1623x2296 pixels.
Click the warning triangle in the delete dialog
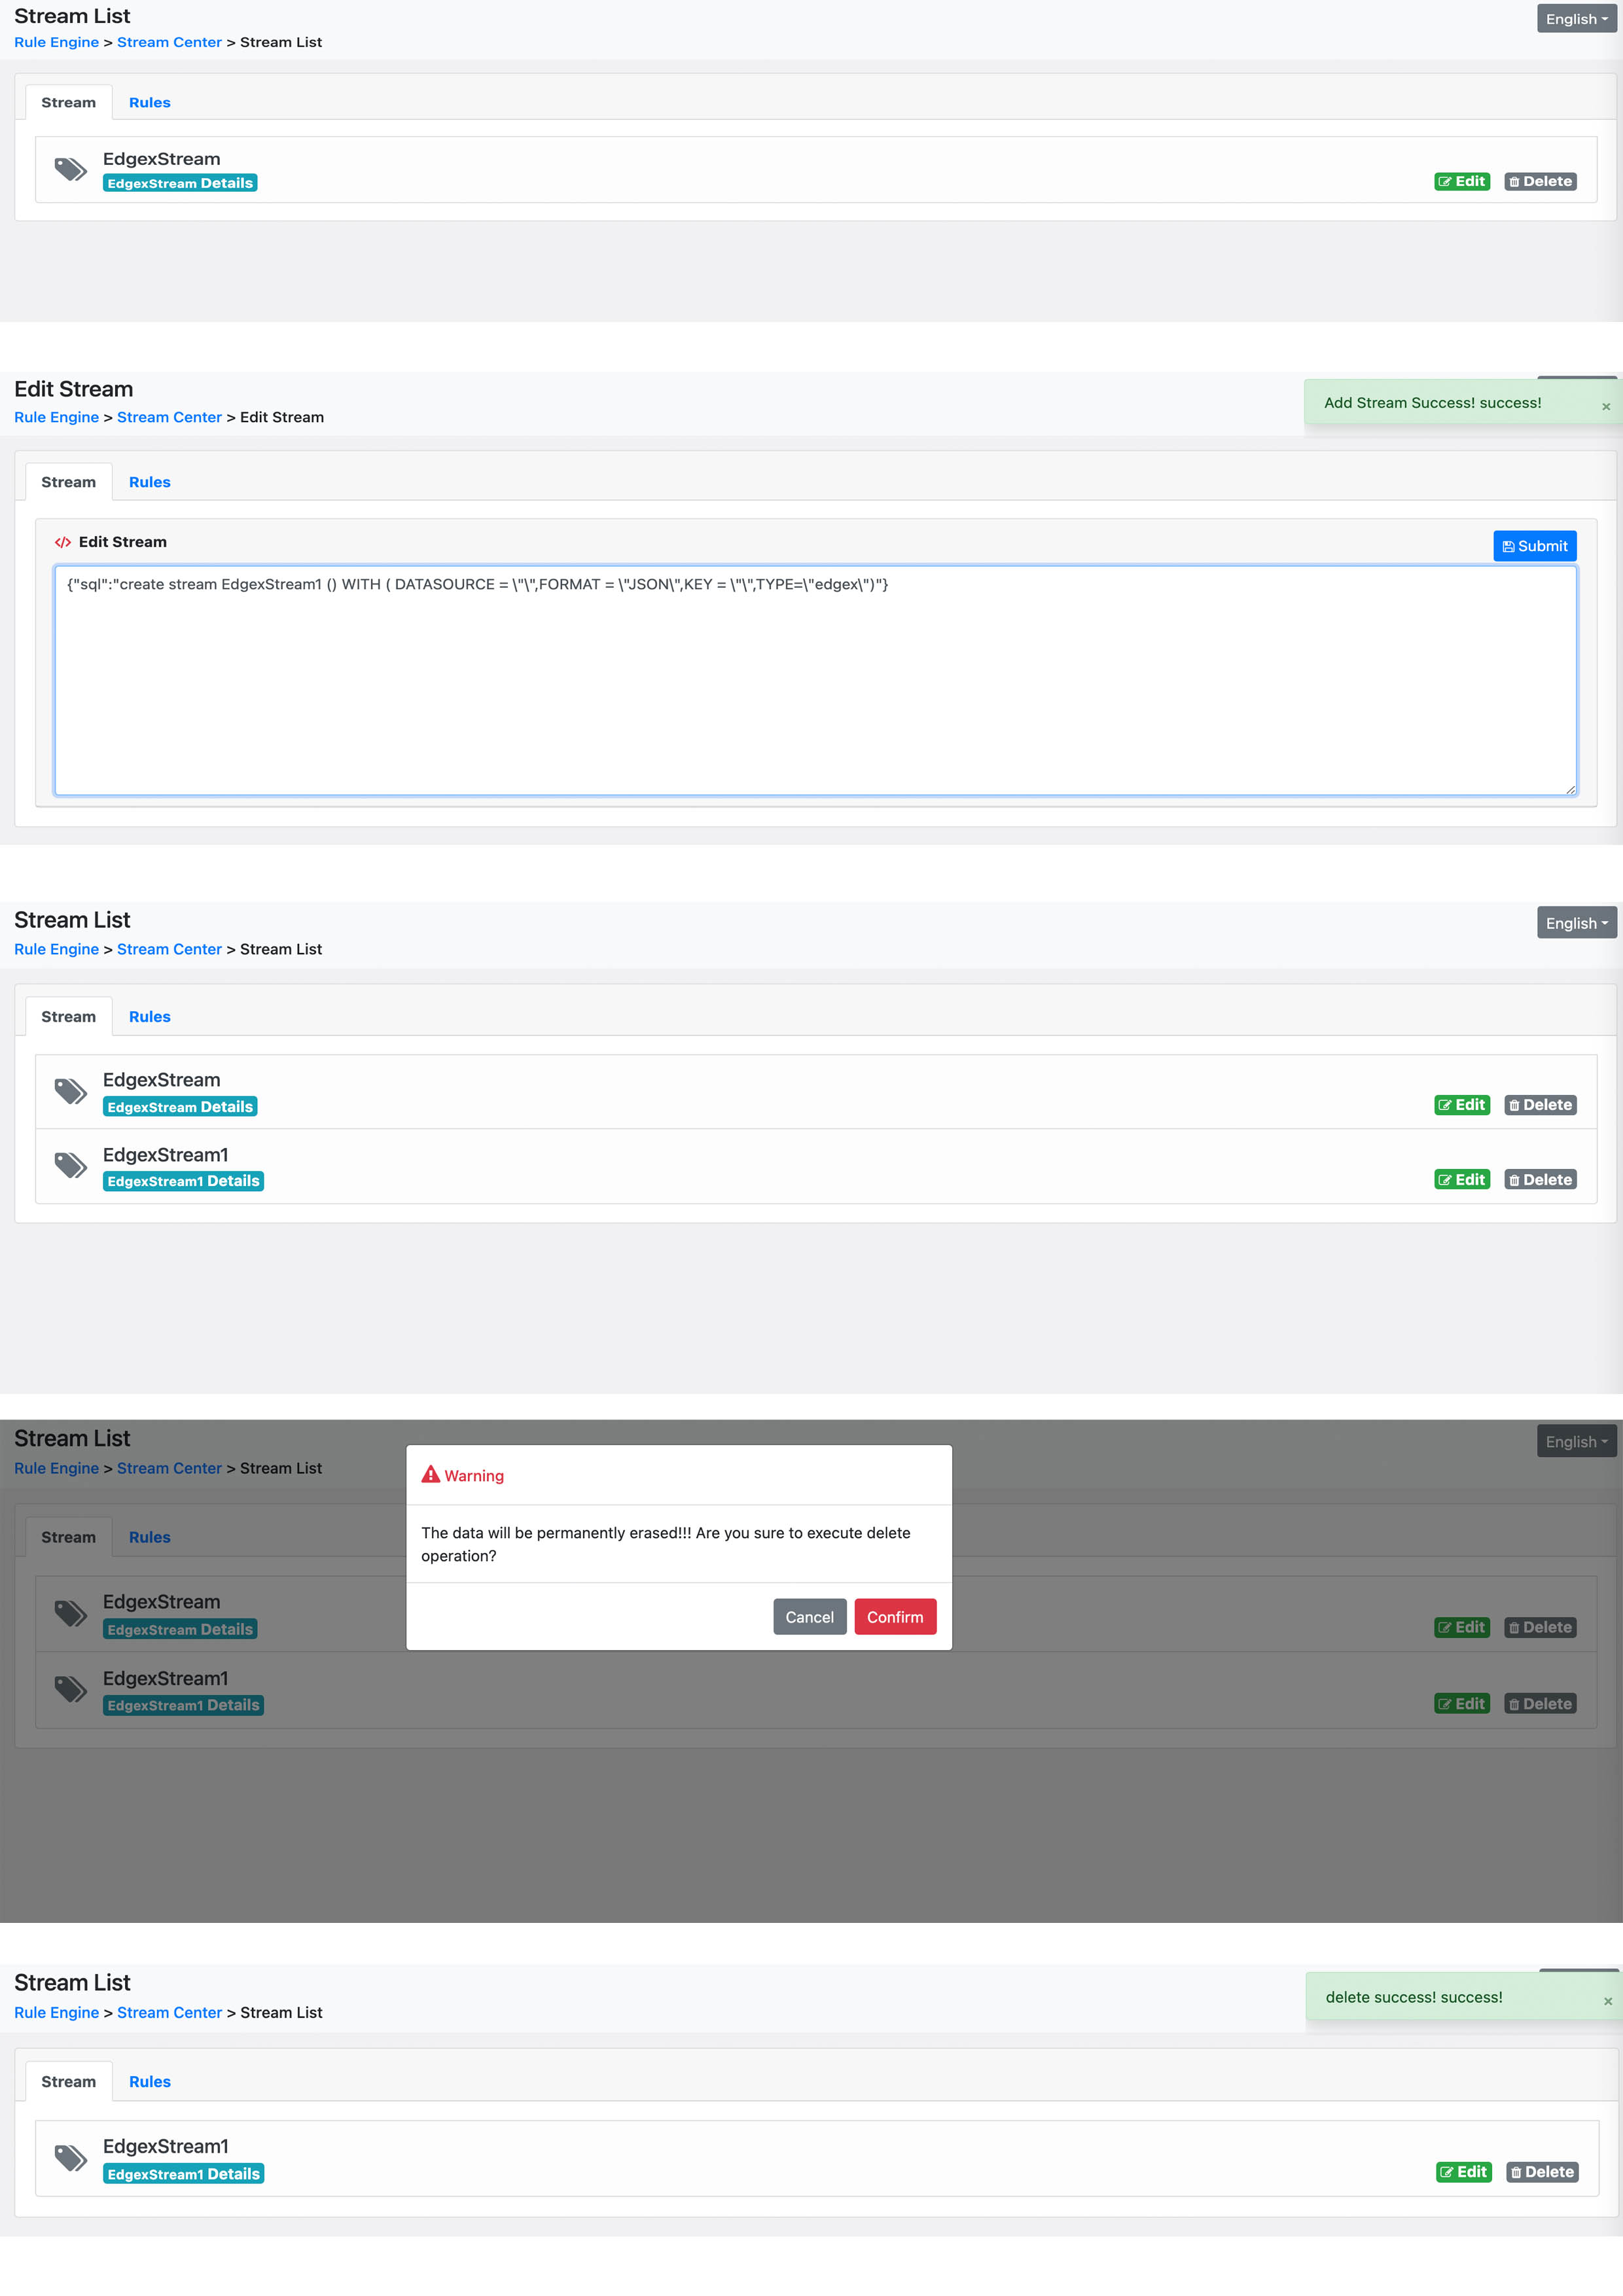pos(431,1474)
